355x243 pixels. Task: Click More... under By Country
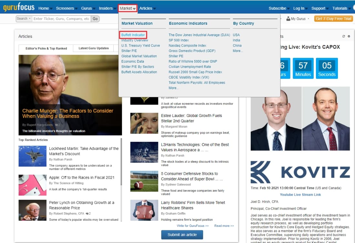238,51
